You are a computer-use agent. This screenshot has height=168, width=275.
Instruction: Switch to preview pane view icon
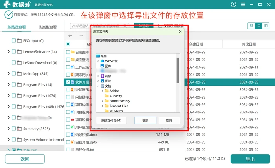click(266, 26)
